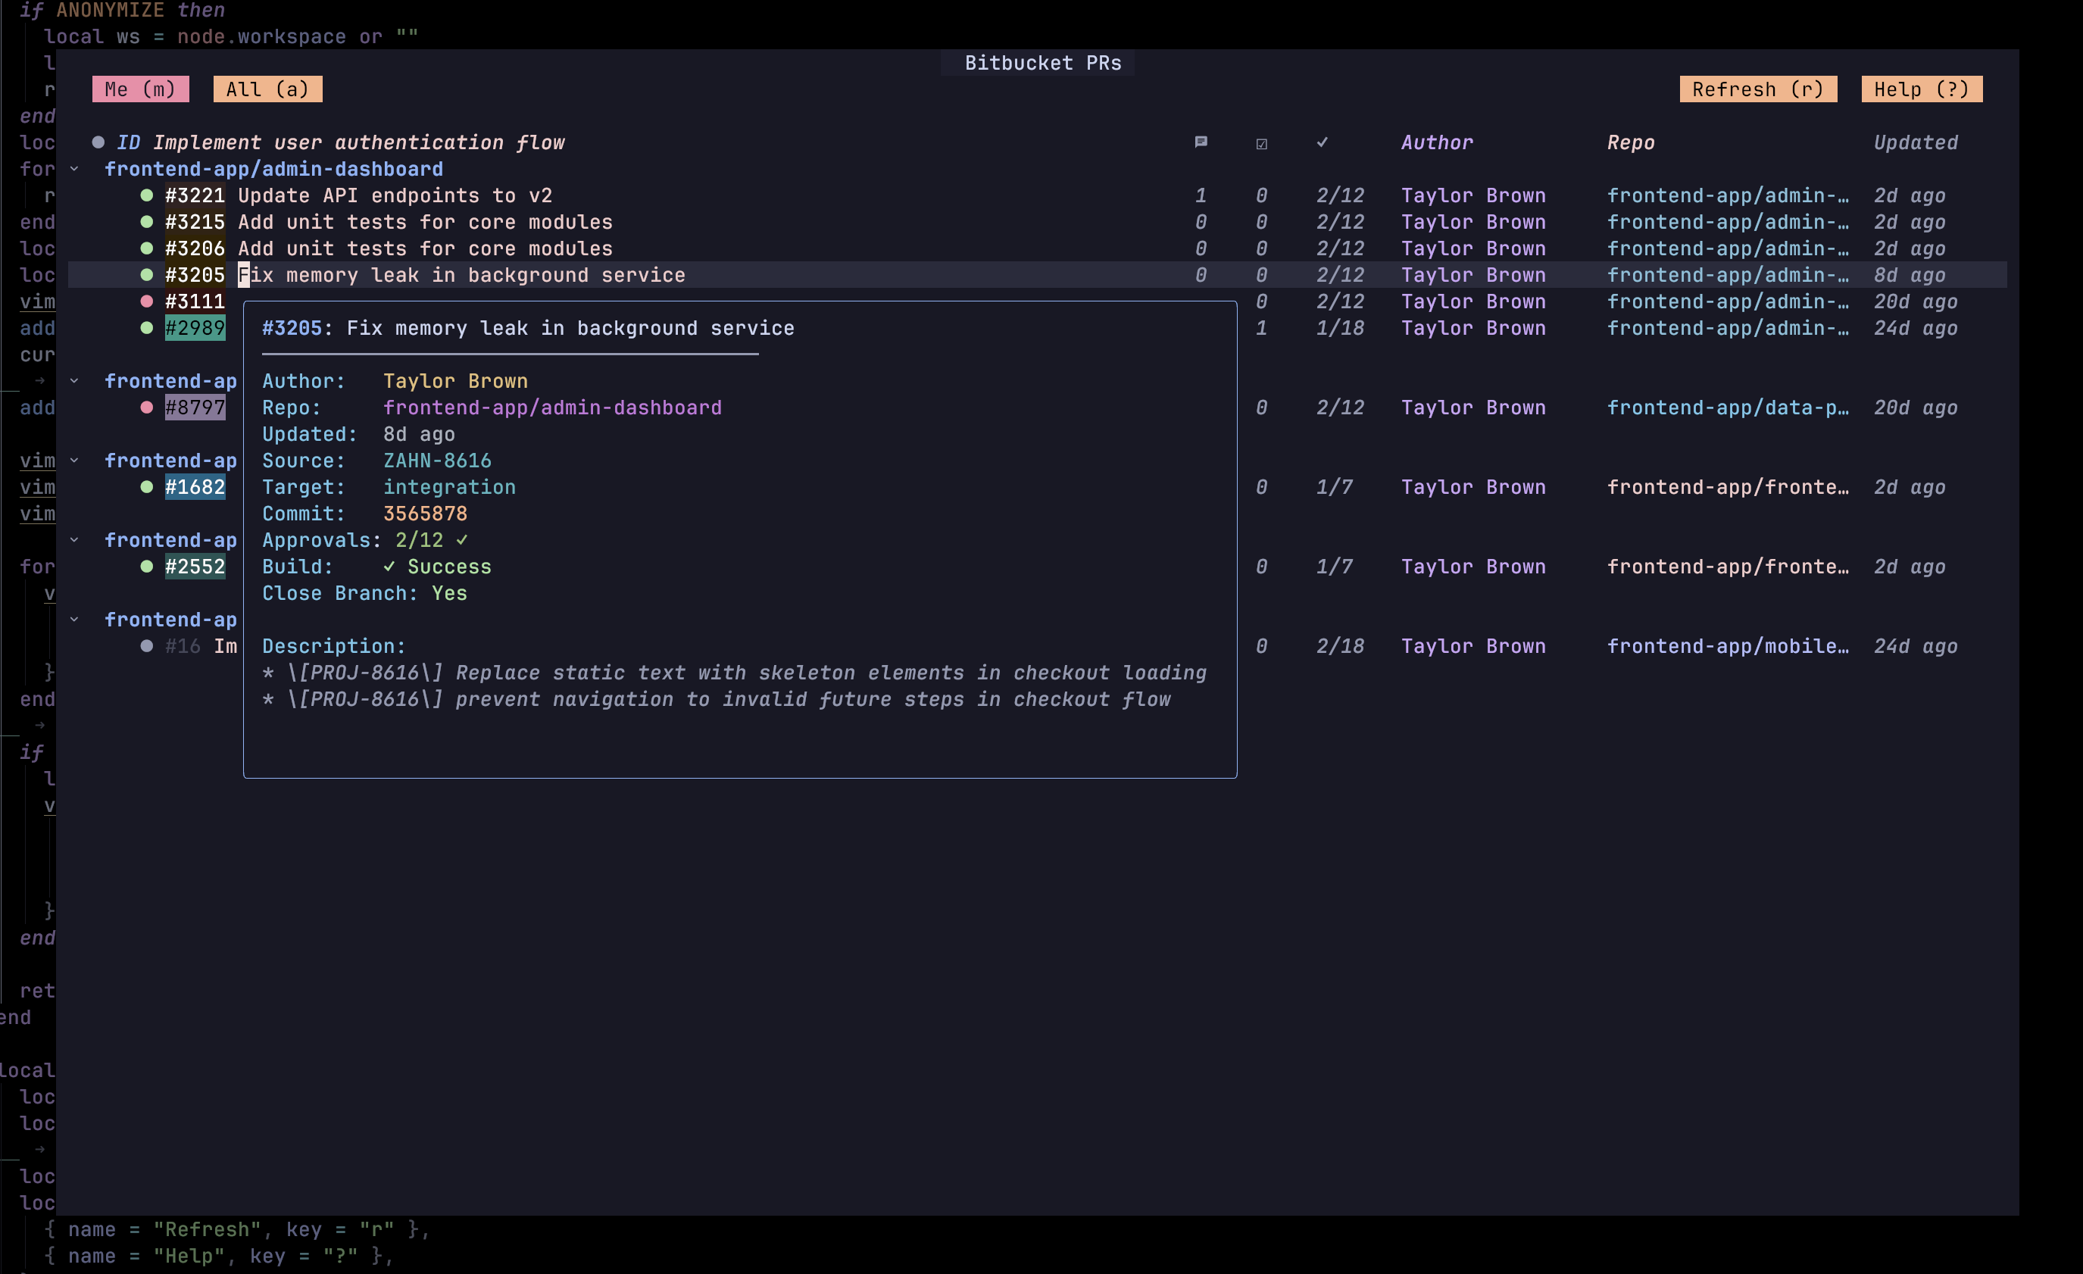Click the tasks checkbox column header icon

pyautogui.click(x=1261, y=144)
